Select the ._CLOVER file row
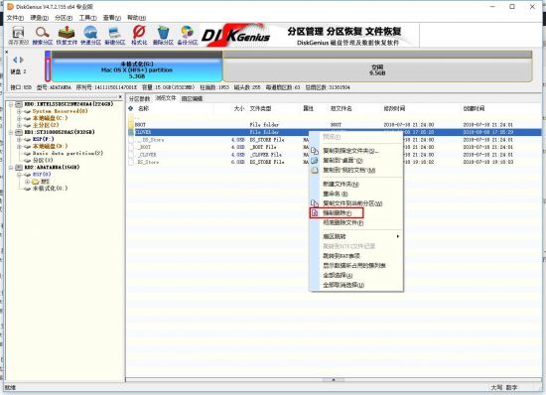This screenshot has width=546, height=395. 335,155
